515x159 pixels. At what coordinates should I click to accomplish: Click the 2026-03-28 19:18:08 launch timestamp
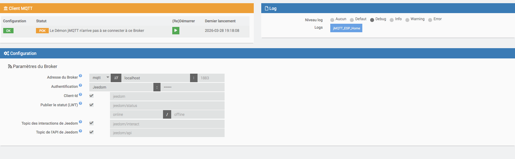[x=222, y=31]
